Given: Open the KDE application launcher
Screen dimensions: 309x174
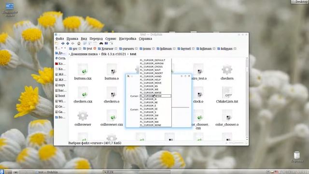Looking at the screenshot, I should click(x=2, y=172).
